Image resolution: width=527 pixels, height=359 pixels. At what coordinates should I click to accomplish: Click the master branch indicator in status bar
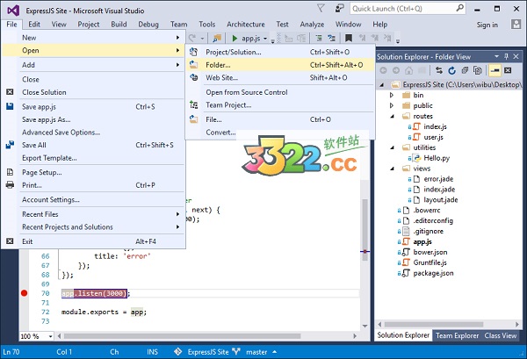(x=256, y=352)
